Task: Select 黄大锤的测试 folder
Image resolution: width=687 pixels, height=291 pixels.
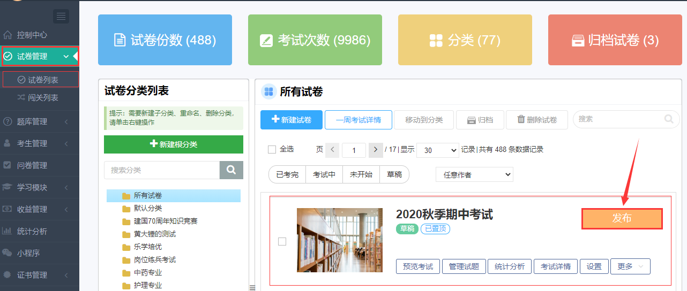Action: 149,234
